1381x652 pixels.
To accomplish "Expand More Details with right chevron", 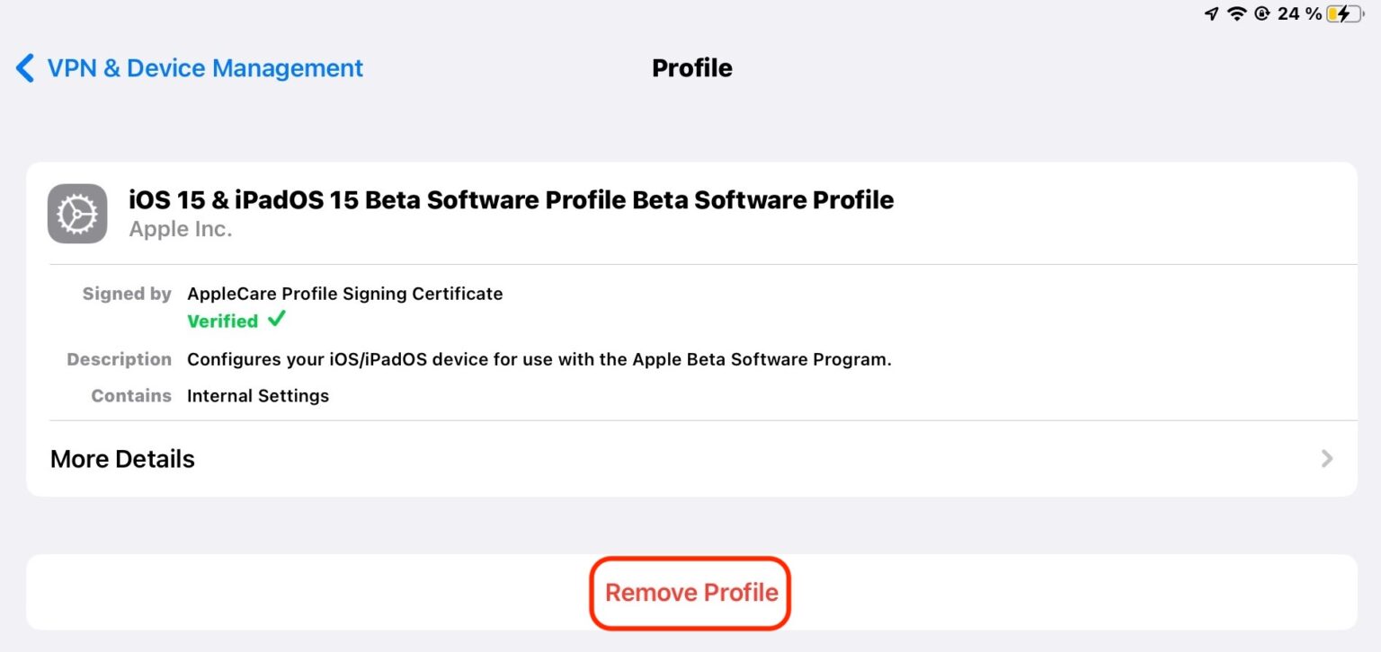I will pyautogui.click(x=1327, y=459).
